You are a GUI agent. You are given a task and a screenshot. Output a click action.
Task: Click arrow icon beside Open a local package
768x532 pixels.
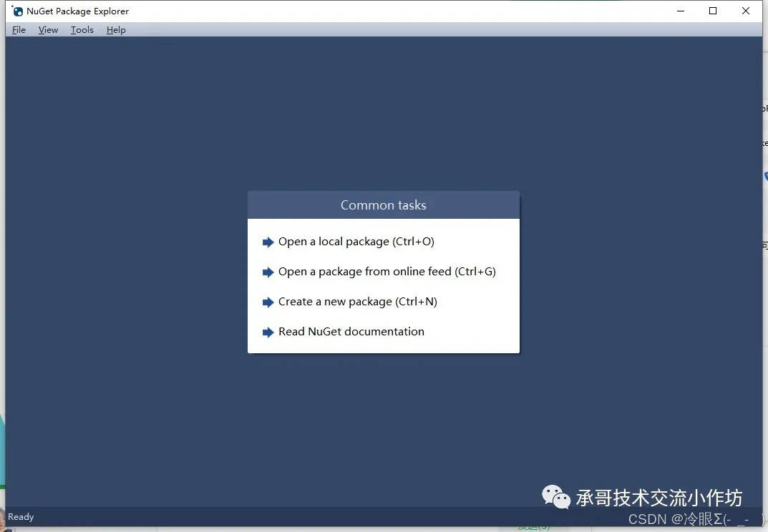click(268, 242)
